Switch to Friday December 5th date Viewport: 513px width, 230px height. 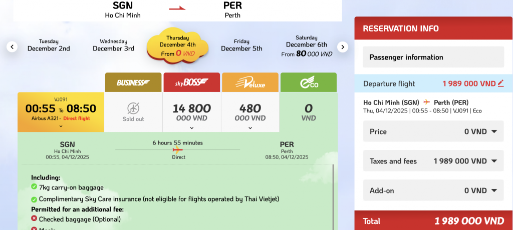(x=241, y=45)
